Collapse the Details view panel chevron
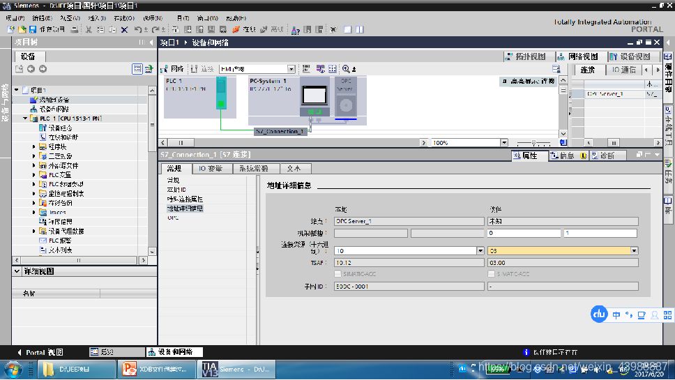 17,271
